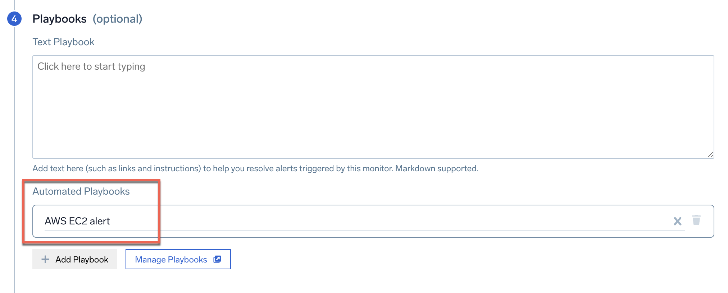Grab the text area resize handle
The height and width of the screenshot is (293, 728).
(710, 155)
